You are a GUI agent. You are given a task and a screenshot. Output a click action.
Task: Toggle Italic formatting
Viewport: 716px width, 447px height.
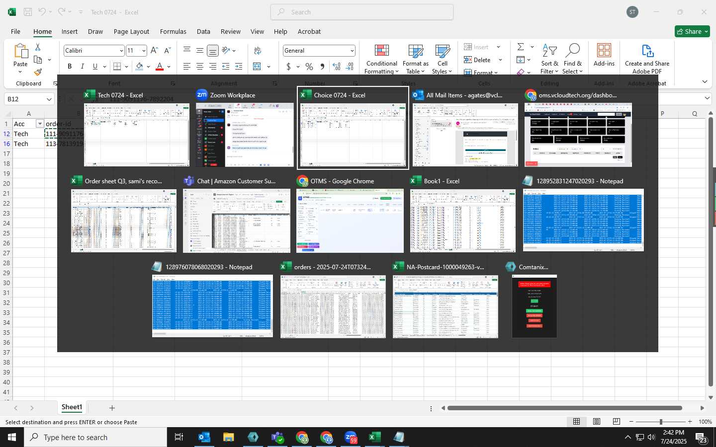click(x=83, y=67)
